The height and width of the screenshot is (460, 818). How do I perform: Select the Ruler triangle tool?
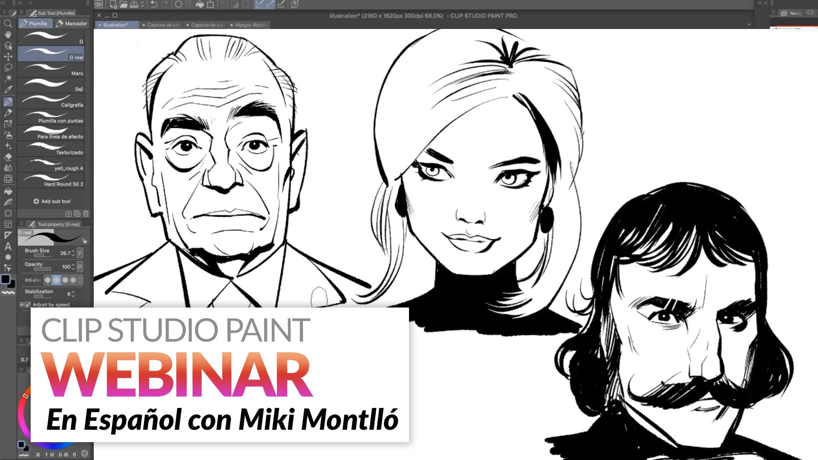point(8,235)
